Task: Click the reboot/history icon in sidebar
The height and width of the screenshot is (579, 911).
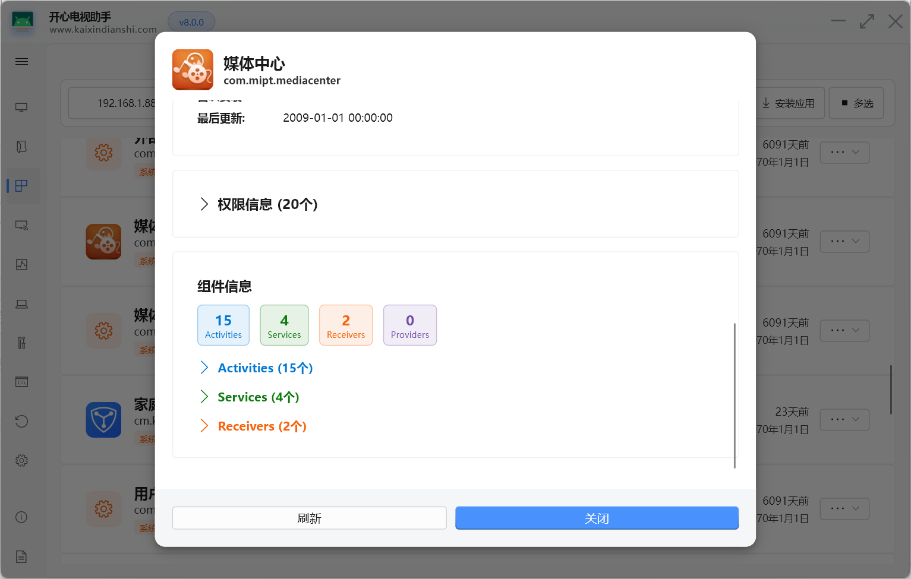Action: click(x=21, y=421)
